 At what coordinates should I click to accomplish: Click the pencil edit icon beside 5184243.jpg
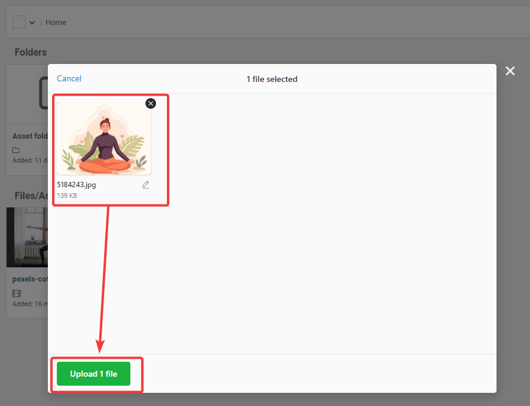(145, 185)
